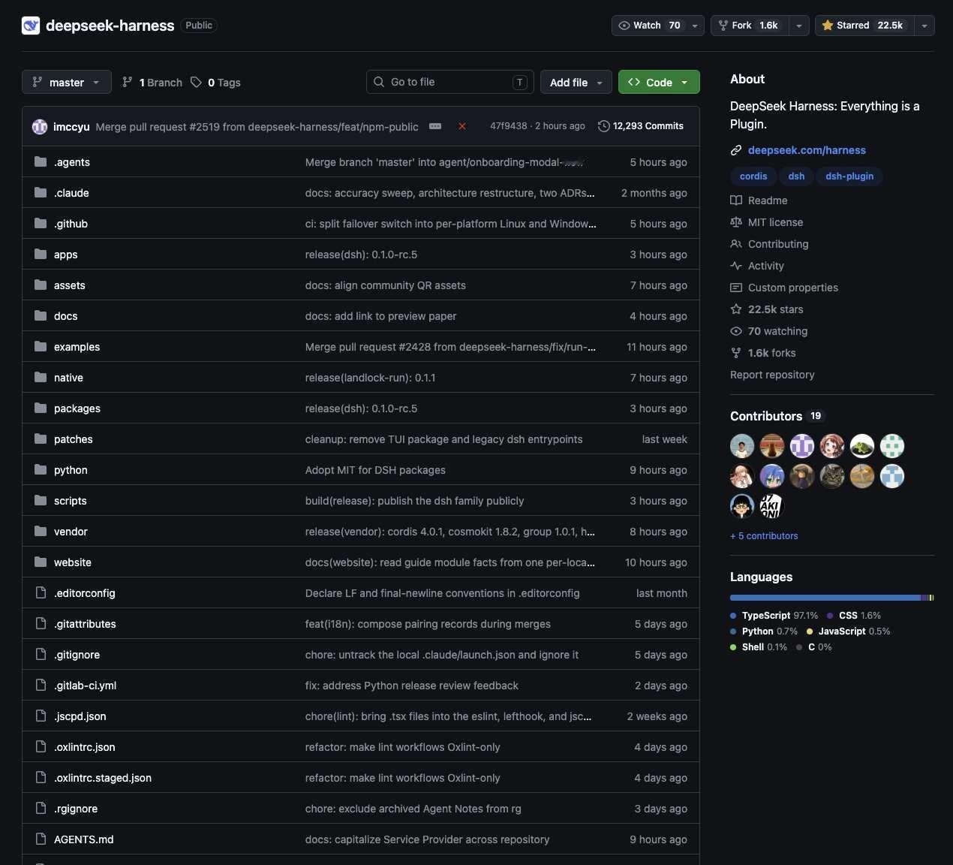The height and width of the screenshot is (865, 953).
Task: Open the fork options dropdown arrow
Action: [x=799, y=26]
